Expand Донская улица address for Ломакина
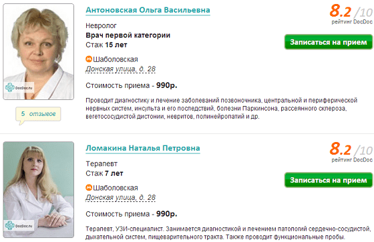The width and height of the screenshot is (374, 242). pos(120,197)
